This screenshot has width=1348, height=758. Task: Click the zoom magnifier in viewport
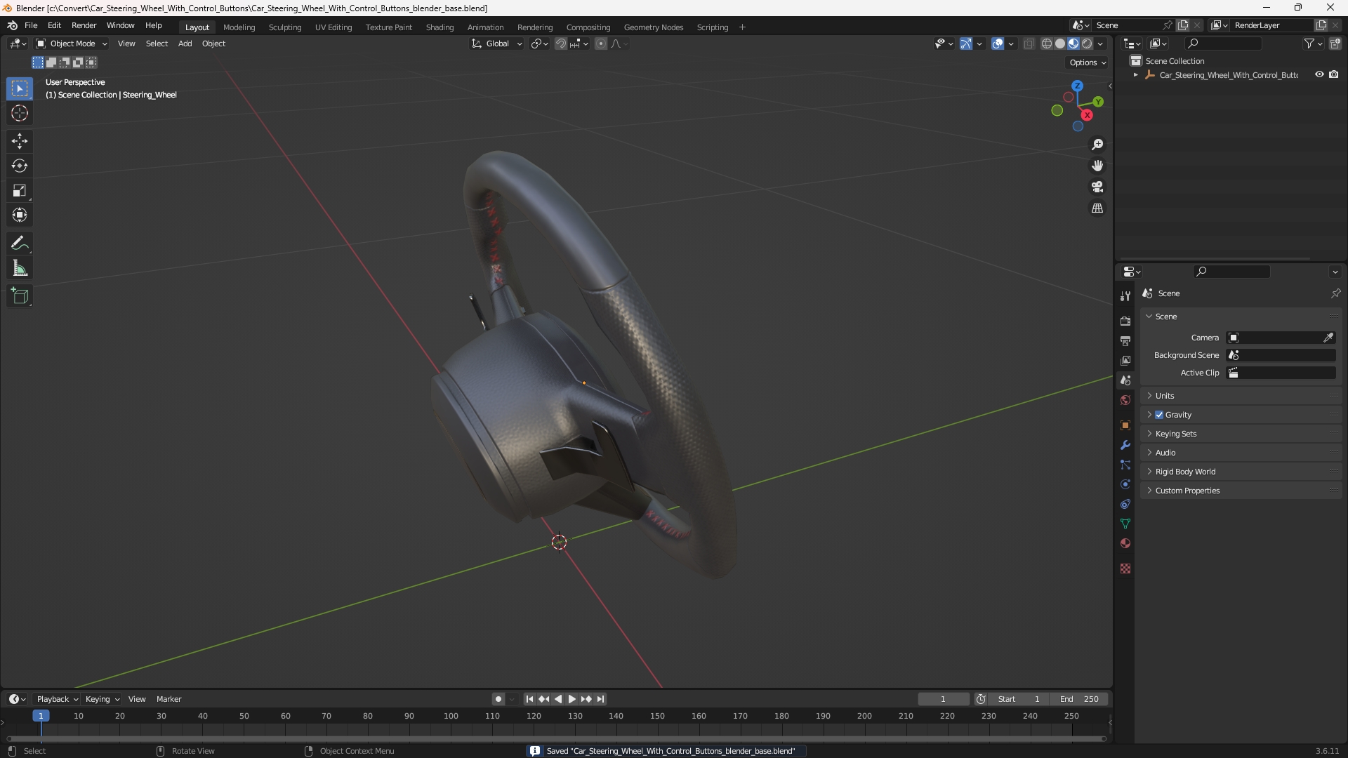[x=1097, y=145]
